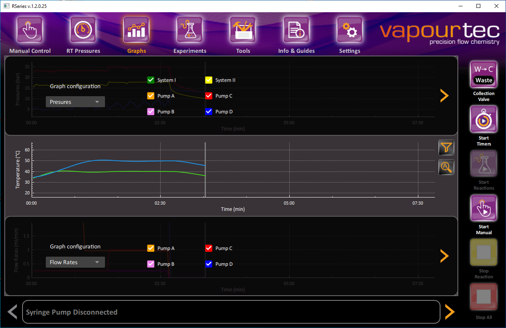This screenshot has width=506, height=328.
Task: Switch the Collection Valve Waste icon
Action: pos(484,75)
